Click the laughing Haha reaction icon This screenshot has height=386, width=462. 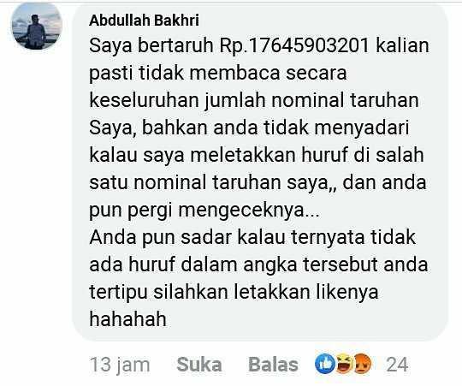point(344,364)
